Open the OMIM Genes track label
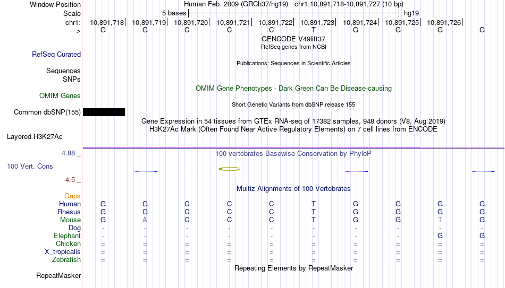The image size is (505, 288). click(60, 96)
